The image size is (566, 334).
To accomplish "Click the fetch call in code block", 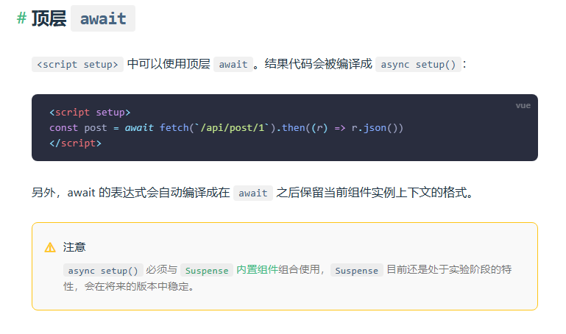I will (174, 128).
